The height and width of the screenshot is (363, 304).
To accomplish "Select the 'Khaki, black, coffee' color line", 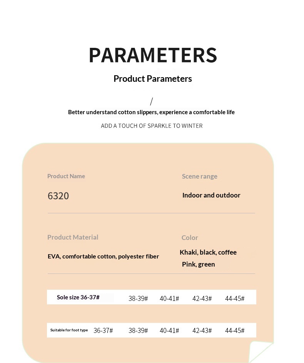I will coord(208,252).
